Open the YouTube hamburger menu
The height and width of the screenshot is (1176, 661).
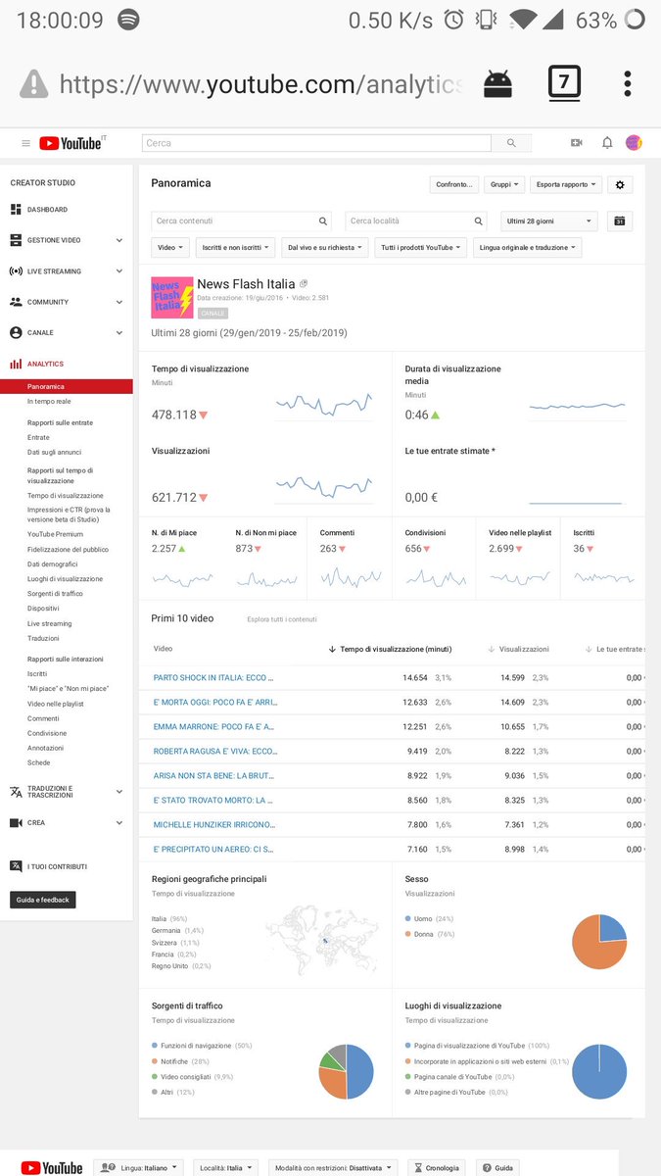coord(25,143)
